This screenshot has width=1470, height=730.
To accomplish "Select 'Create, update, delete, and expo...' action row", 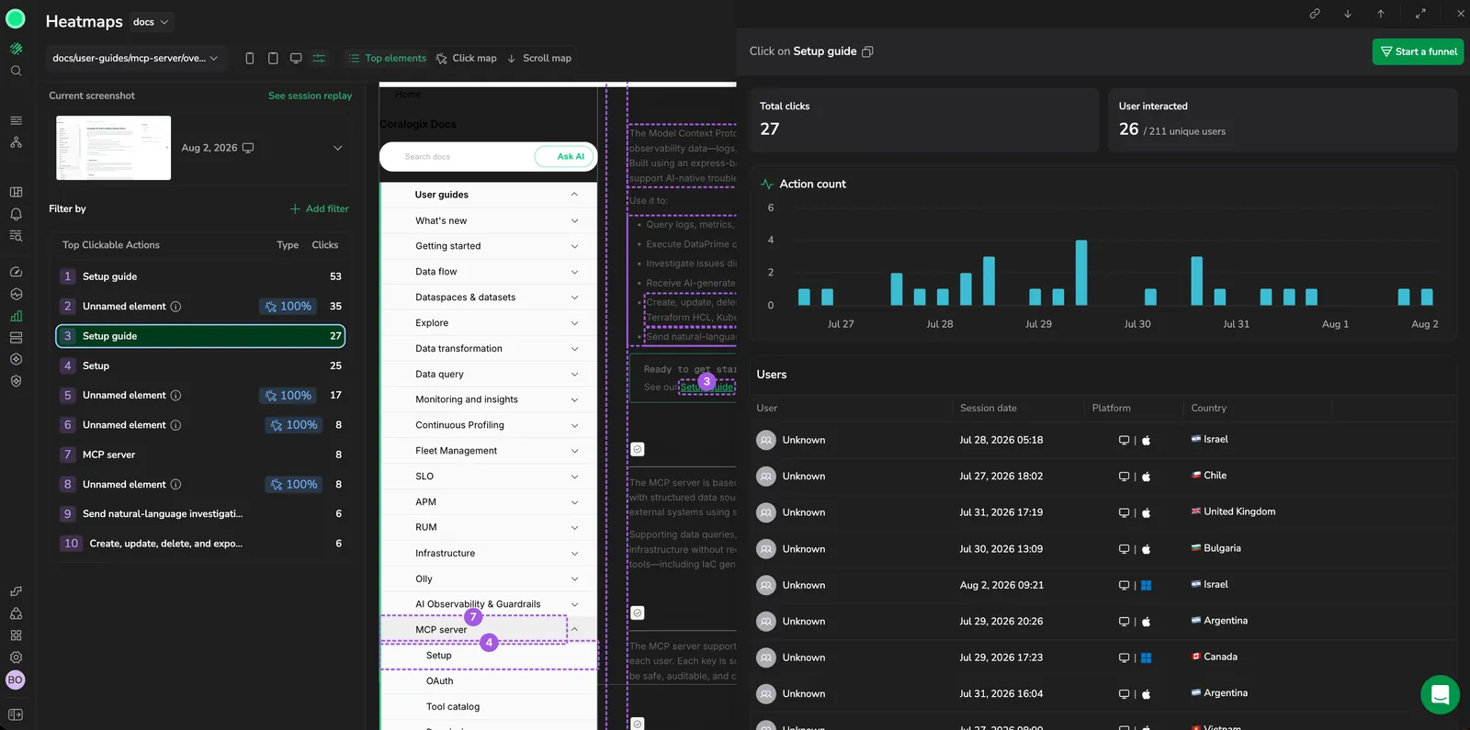I will click(x=200, y=544).
